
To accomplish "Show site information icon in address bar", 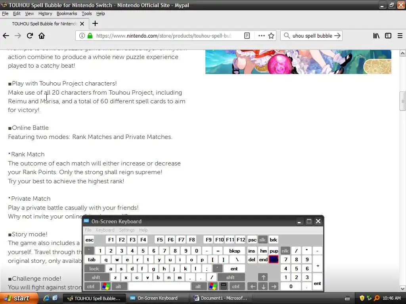I will click(x=82, y=36).
